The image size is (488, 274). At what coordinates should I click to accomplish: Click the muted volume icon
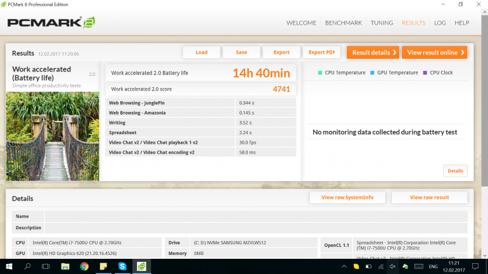[393, 266]
